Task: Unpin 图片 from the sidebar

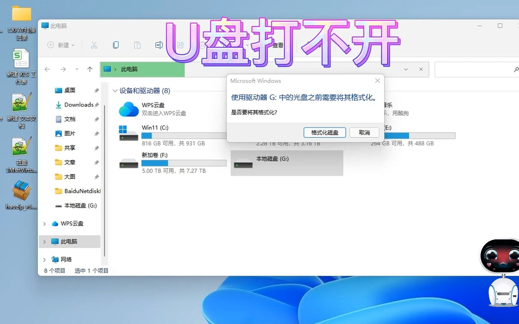Action: click(97, 133)
